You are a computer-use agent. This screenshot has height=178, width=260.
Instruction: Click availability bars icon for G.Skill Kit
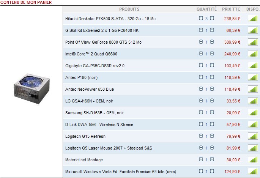click(x=253, y=30)
